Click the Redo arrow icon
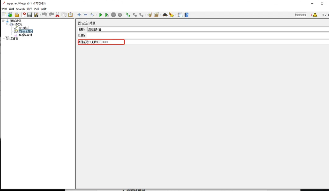Image resolution: width=329 pixels, height=191 pixels. (x=51, y=15)
